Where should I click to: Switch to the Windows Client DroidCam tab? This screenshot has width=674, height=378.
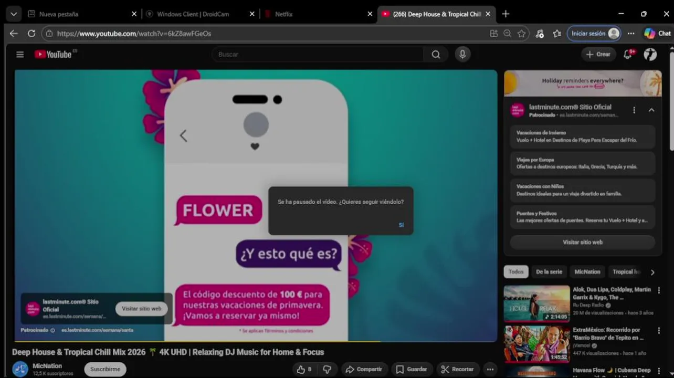pos(193,14)
